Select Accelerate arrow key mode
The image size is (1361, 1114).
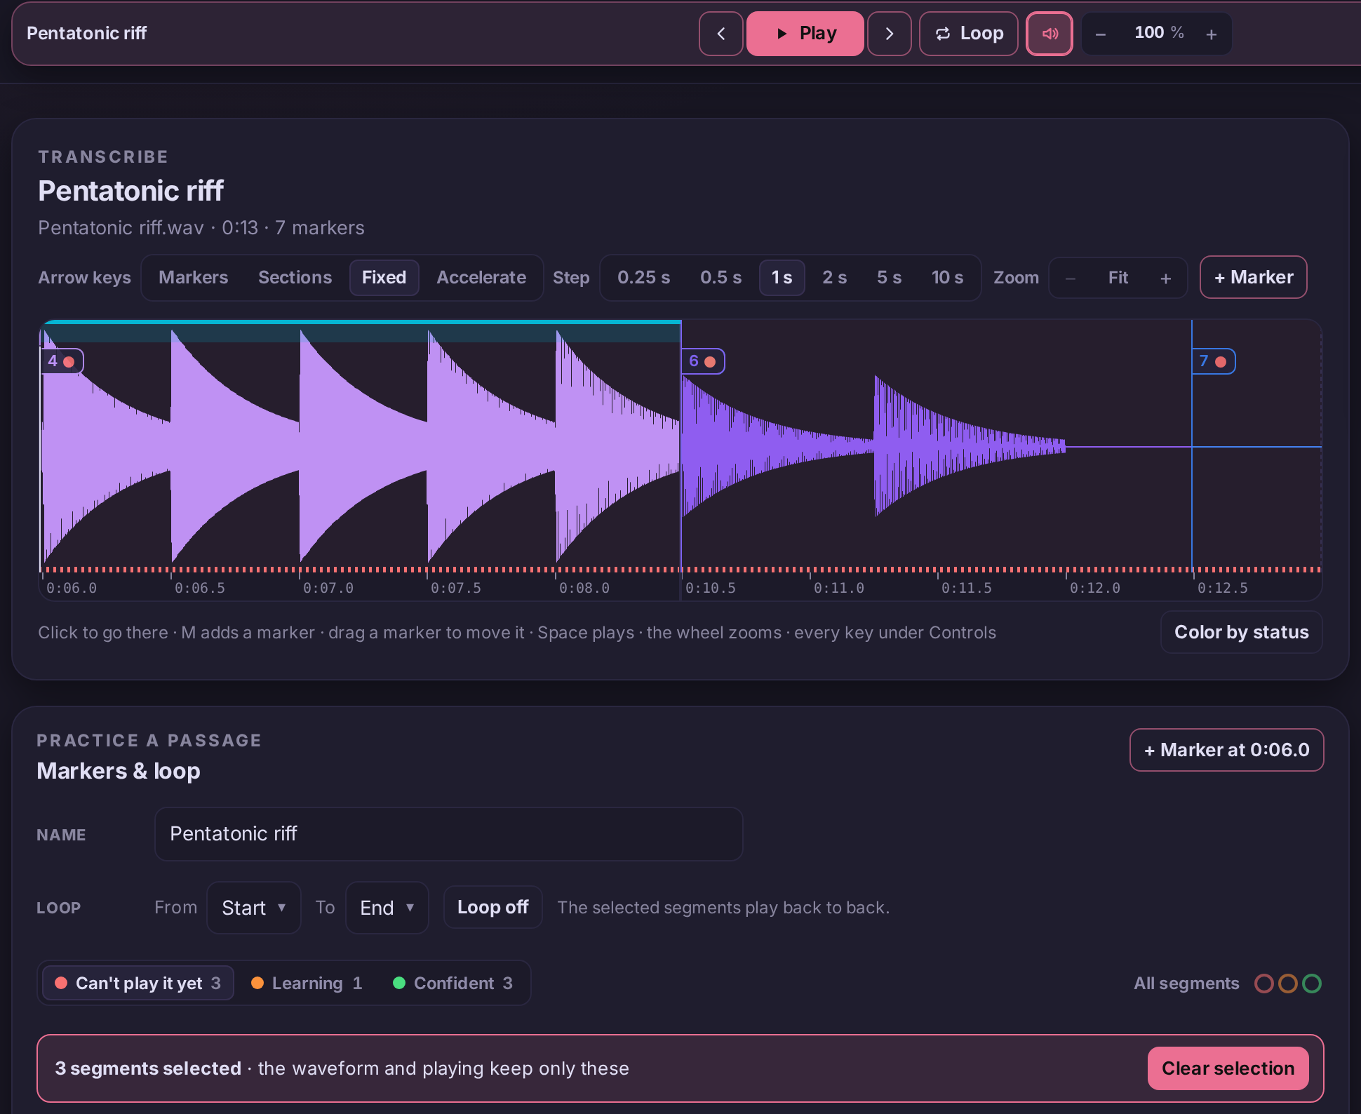click(x=481, y=278)
